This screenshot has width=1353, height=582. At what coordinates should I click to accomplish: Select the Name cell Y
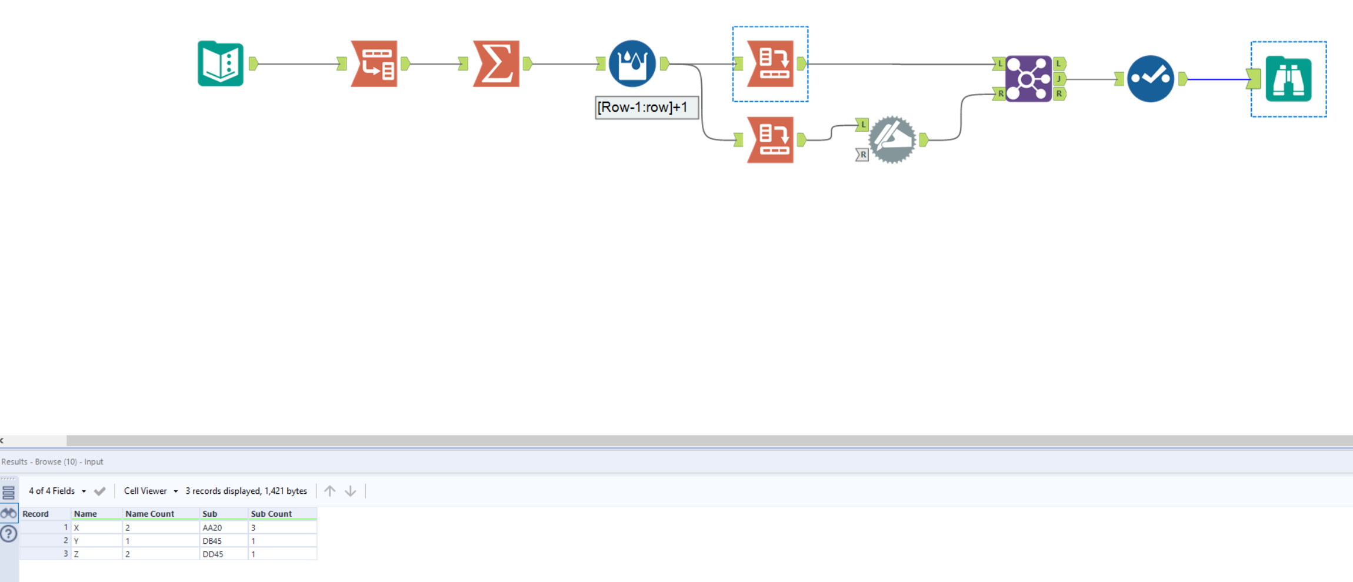[x=96, y=541]
